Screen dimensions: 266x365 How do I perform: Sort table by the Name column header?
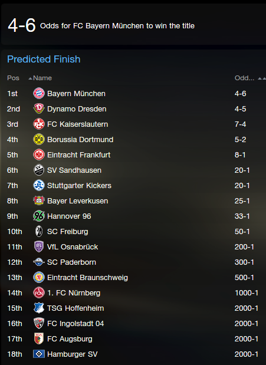pos(42,78)
